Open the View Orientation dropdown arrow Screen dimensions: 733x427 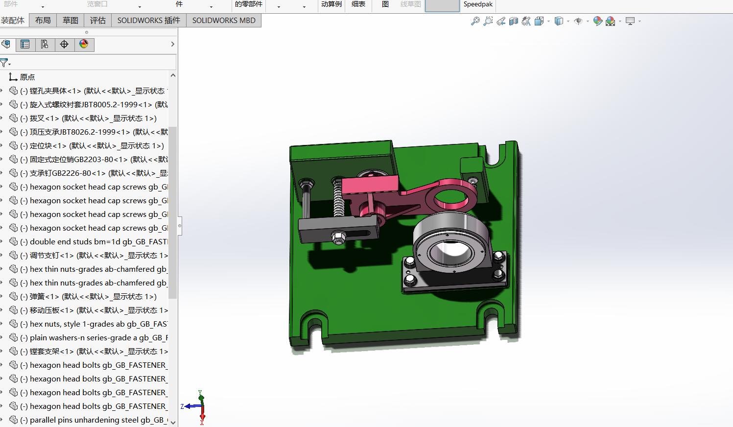coord(548,21)
